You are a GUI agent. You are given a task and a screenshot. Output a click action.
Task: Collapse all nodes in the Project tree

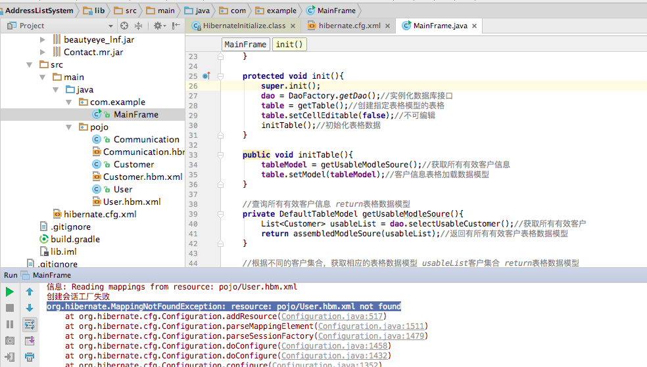[138, 26]
